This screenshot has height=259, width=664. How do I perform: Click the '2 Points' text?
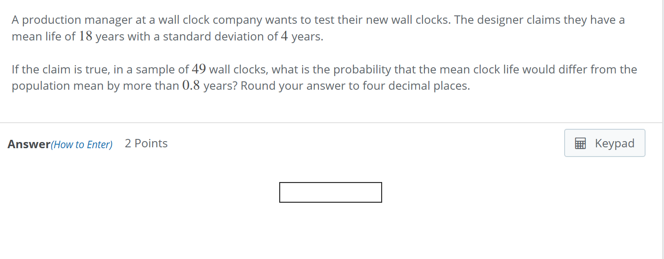146,143
